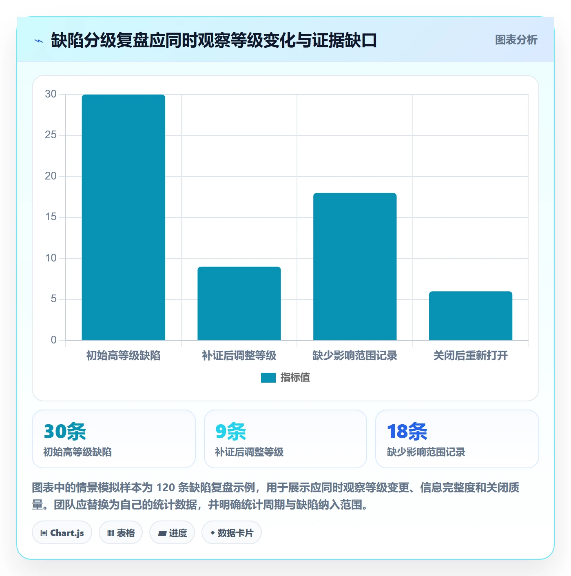Click the 缺少影响范围记录 x-axis label
571x576 pixels.
pyautogui.click(x=355, y=356)
